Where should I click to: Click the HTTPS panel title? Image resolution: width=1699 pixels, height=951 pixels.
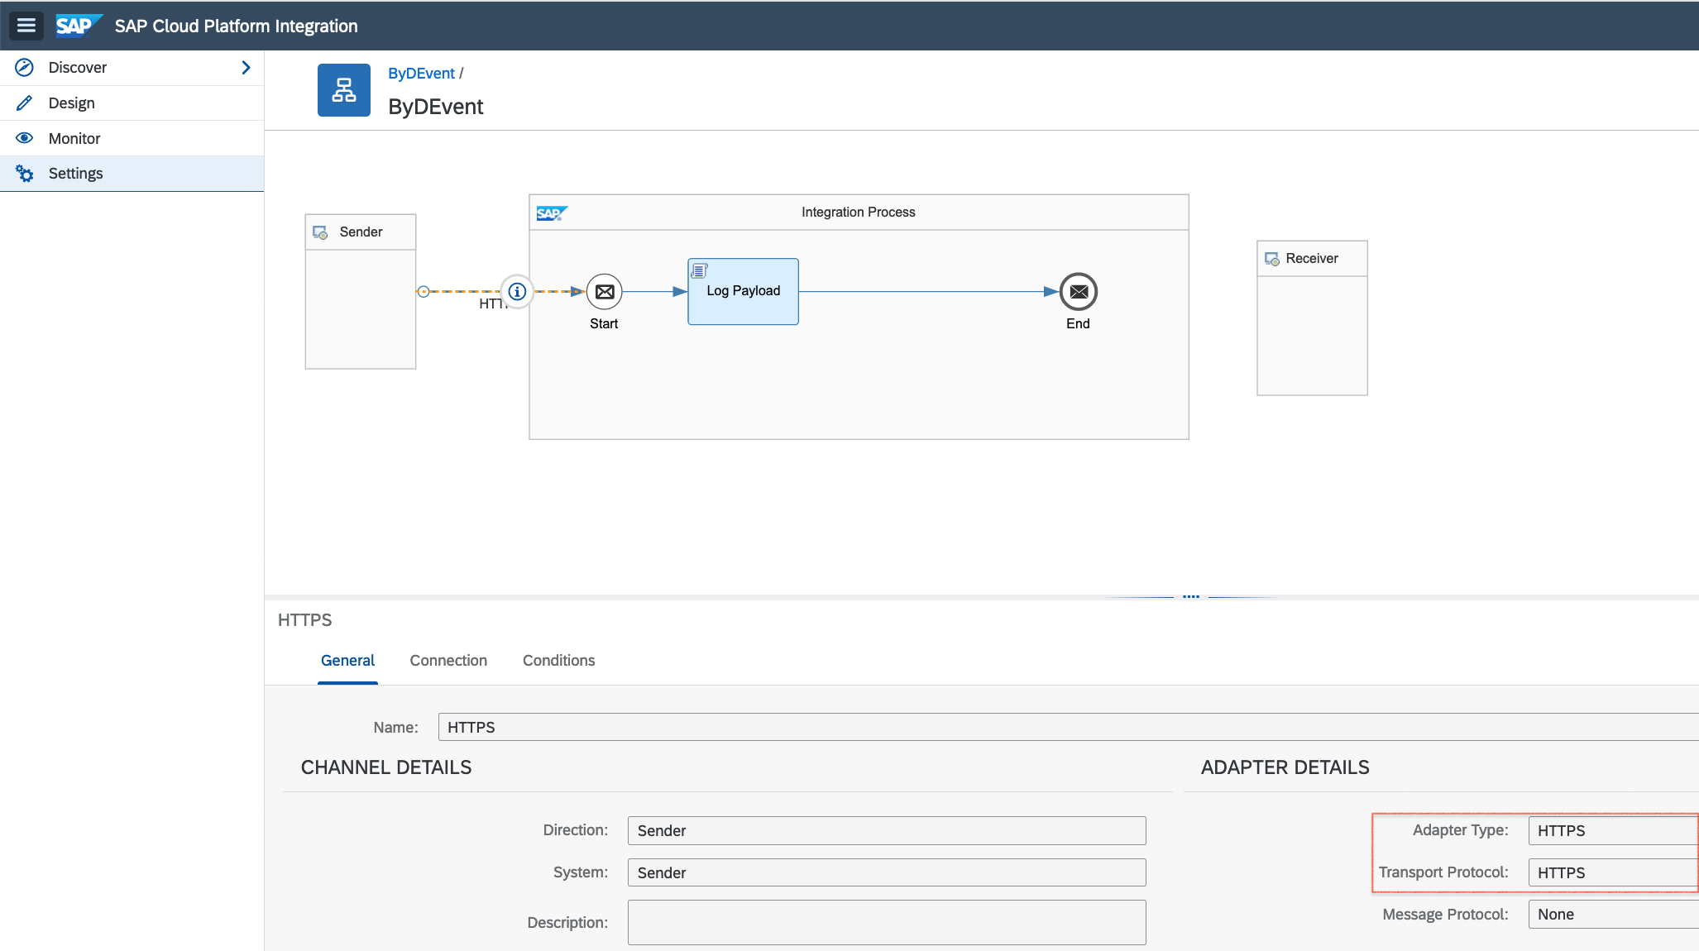(x=305, y=620)
